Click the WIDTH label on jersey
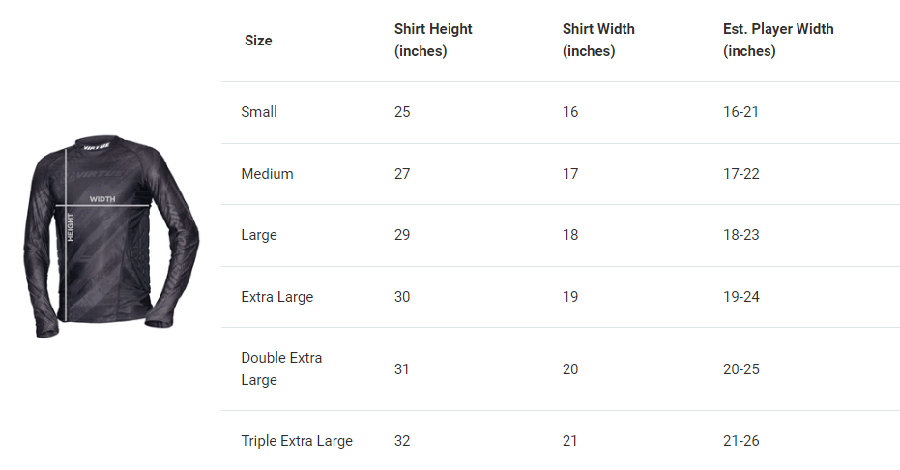Viewport: 900px width, 470px height. pos(102,199)
